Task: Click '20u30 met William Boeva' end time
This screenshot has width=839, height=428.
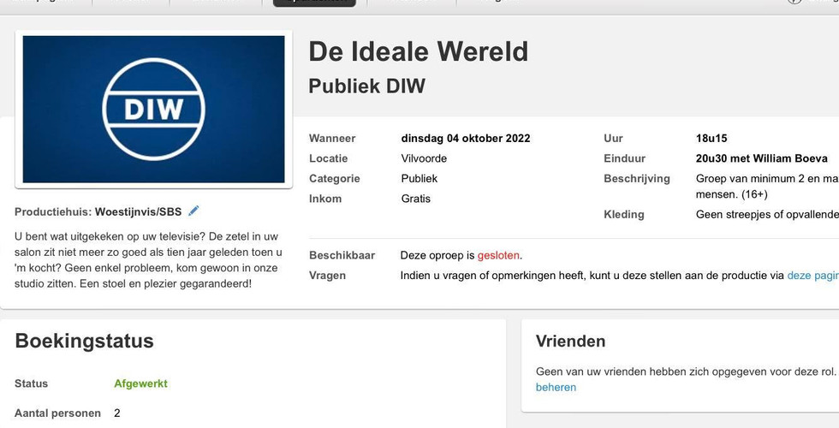Action: pos(761,158)
